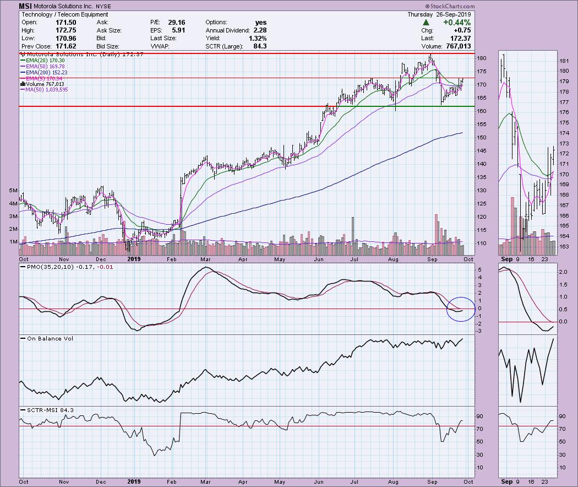The height and width of the screenshot is (487, 578).
Task: Select the Yield value 1.32%
Action: (257, 39)
